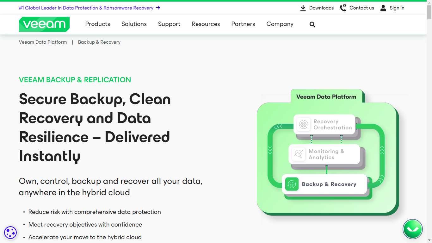The height and width of the screenshot is (243, 432).
Task: Click the Monitoring & Analytics chart icon
Action: [x=298, y=154]
